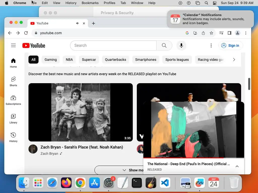Viewport: 258px width, 193px height.
Task: Open System Settings from the Dock
Action: [109, 183]
